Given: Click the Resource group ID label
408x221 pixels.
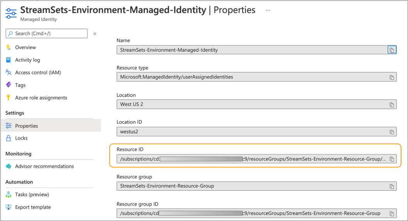Looking at the screenshot, I should click(x=137, y=204).
